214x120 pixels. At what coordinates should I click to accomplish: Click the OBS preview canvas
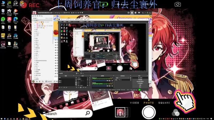(103, 47)
